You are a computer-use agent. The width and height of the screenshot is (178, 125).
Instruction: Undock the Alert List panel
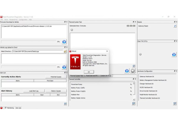click(x=65, y=72)
